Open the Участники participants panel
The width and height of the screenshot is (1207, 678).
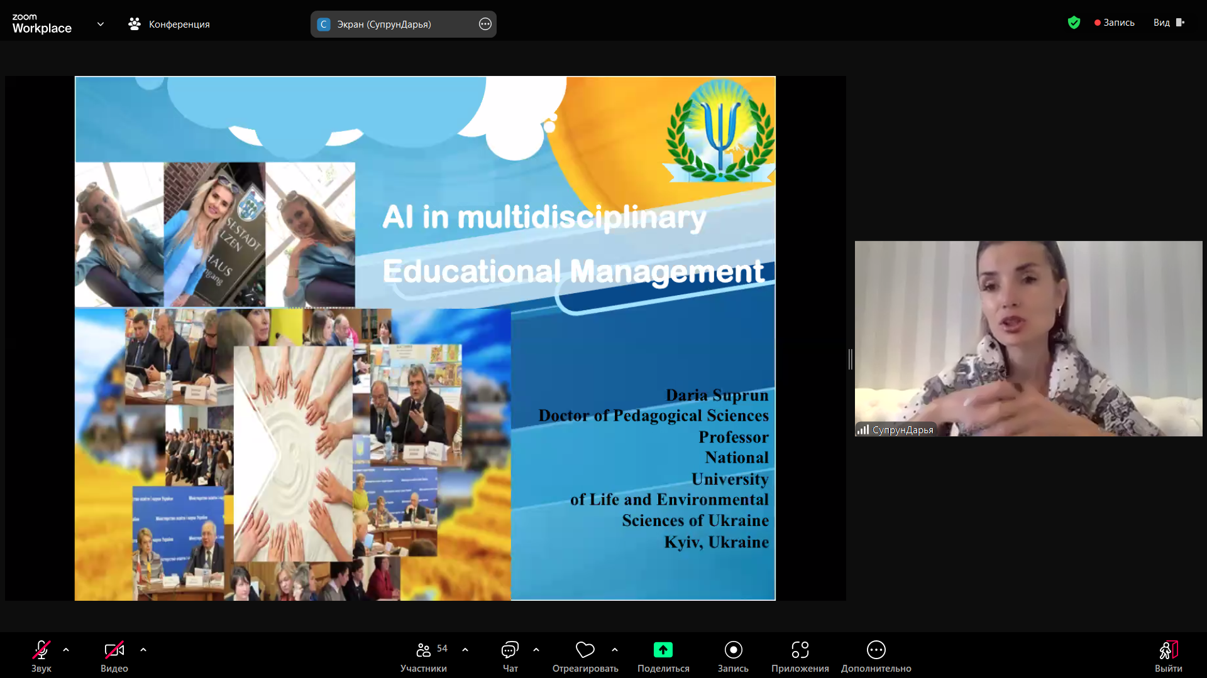tap(424, 650)
